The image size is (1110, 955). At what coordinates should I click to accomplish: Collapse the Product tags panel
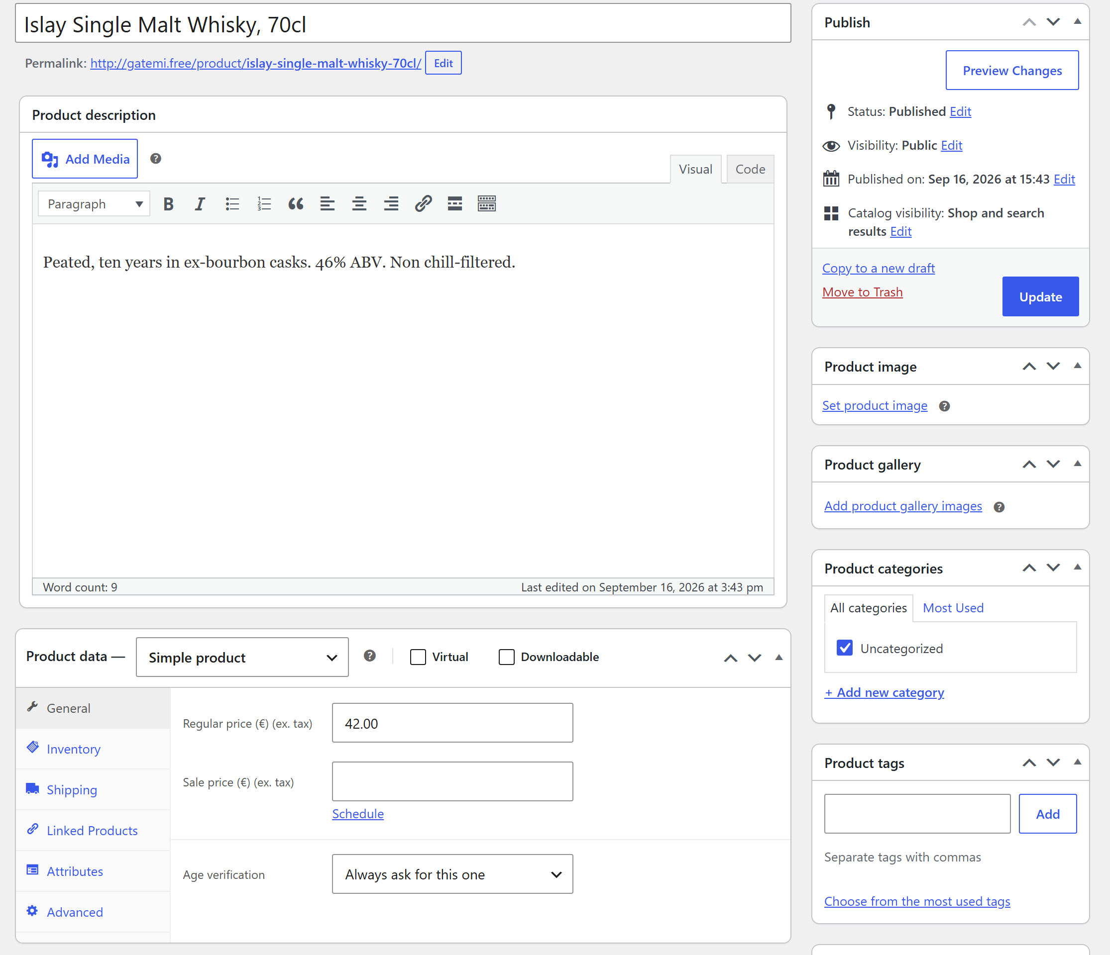point(1077,763)
